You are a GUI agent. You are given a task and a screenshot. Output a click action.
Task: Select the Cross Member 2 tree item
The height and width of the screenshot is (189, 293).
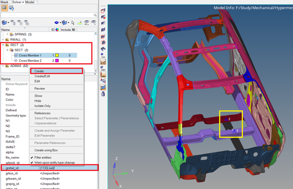(x=30, y=60)
